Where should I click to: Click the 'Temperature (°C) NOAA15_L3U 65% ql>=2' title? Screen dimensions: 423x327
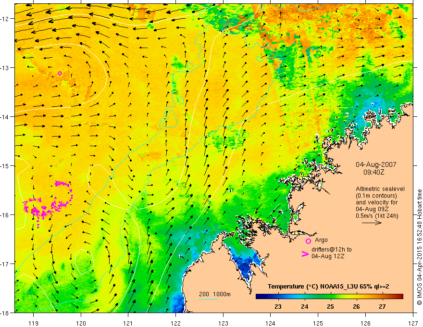[328, 287]
